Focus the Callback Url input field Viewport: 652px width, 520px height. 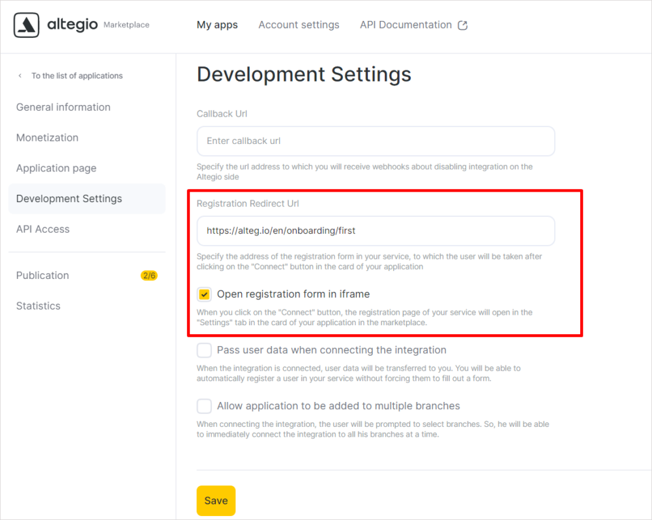[376, 141]
